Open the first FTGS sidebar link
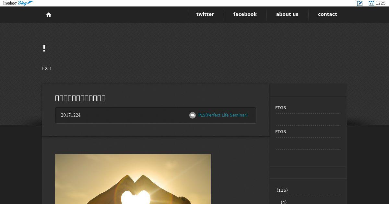Viewport: 389px width, 204px height. click(x=281, y=108)
